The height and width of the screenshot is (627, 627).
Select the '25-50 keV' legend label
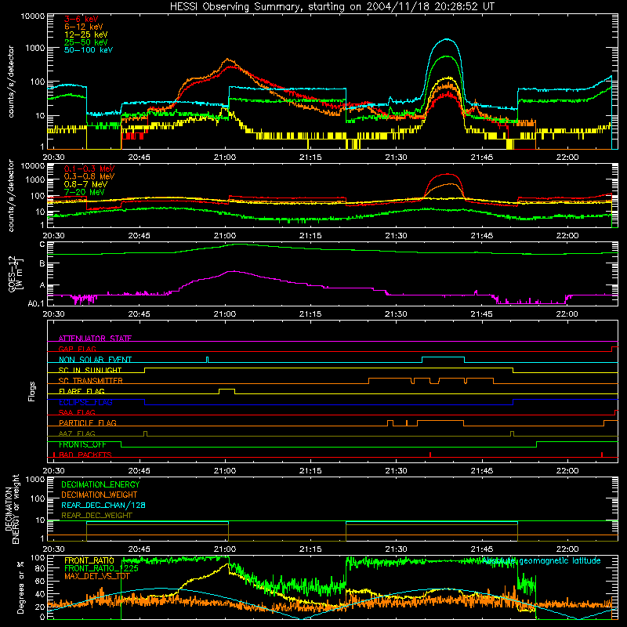pyautogui.click(x=86, y=42)
